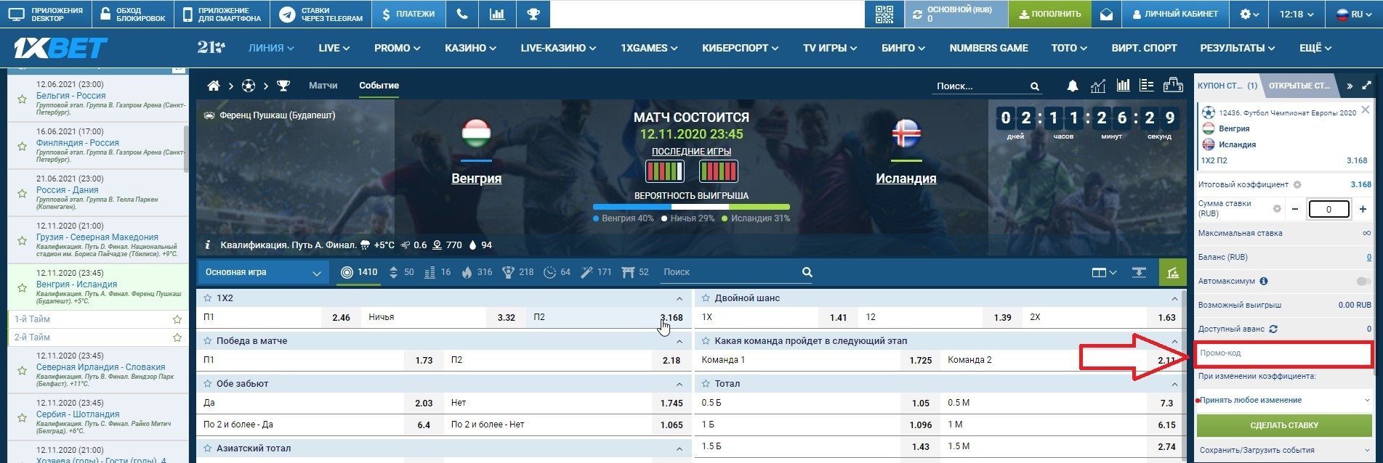This screenshot has height=463, width=1383.
Task: Open the messages envelope icon
Action: click(x=1106, y=14)
